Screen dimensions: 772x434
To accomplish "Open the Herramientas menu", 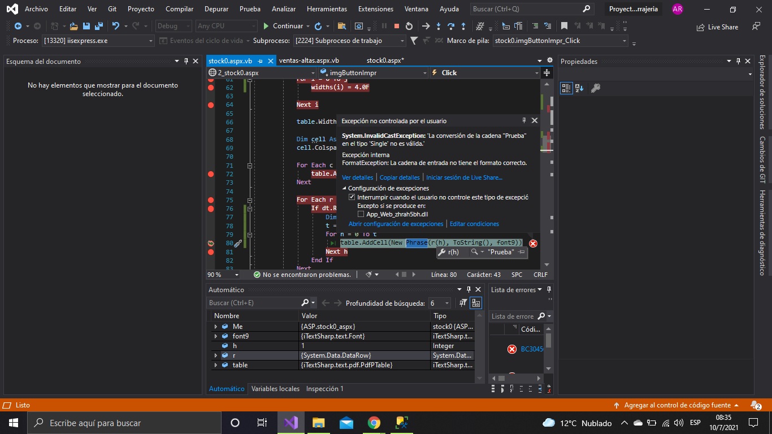I will [327, 9].
